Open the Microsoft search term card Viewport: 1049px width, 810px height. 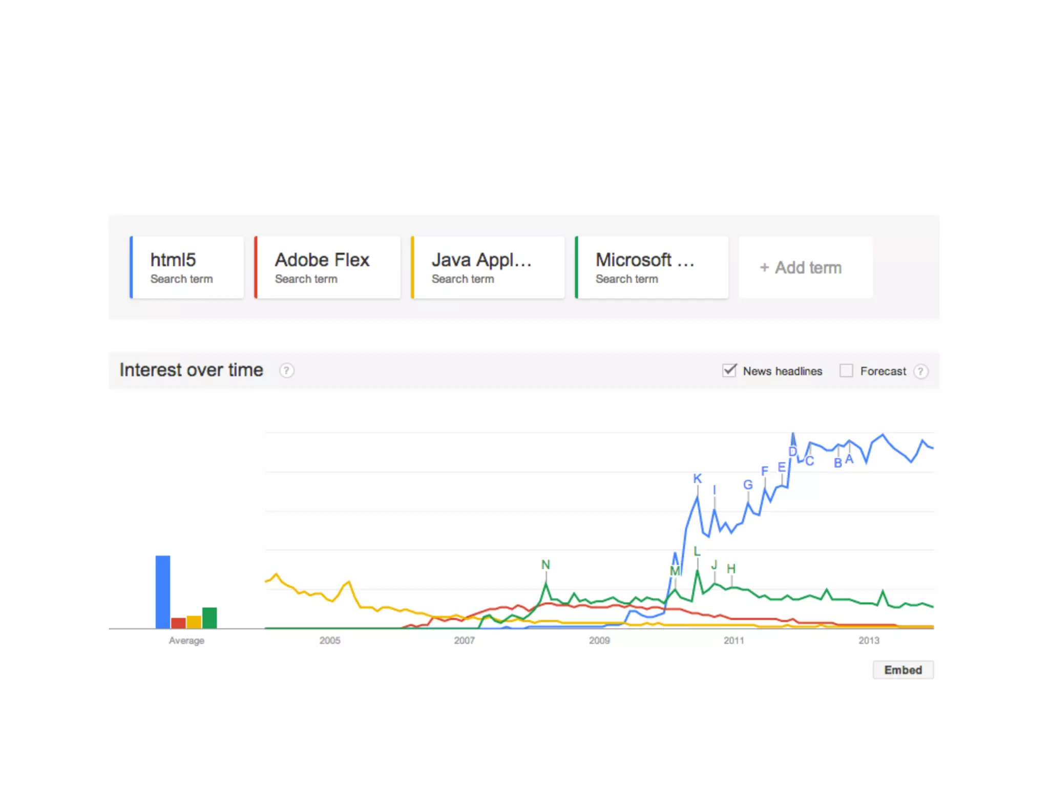pyautogui.click(x=652, y=267)
